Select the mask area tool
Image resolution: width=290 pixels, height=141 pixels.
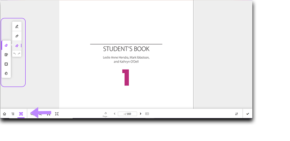click(6, 64)
